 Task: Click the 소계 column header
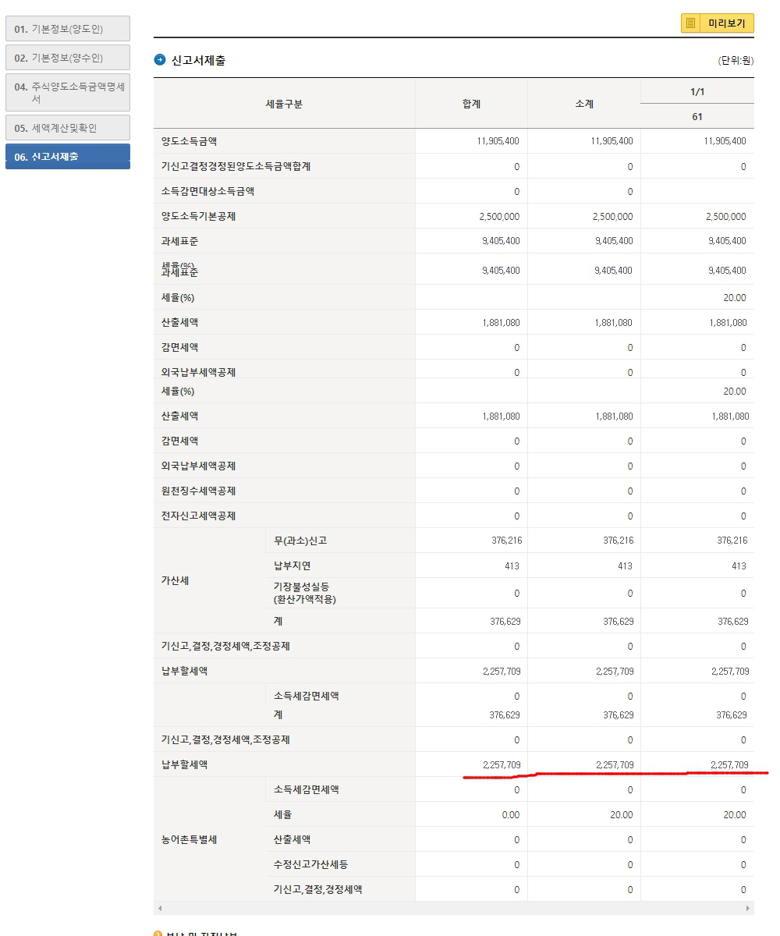click(x=584, y=103)
